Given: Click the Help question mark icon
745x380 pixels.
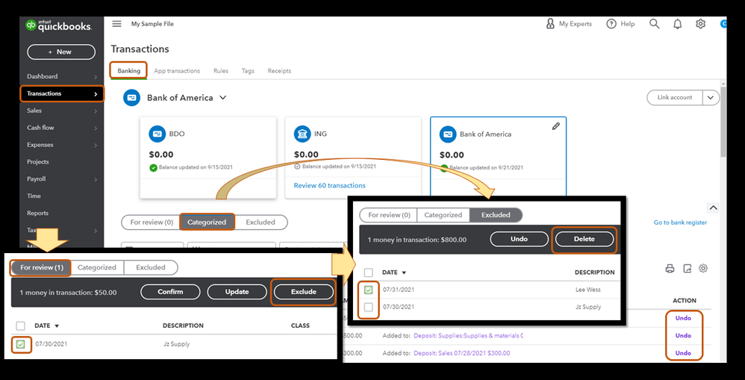Looking at the screenshot, I should (x=611, y=24).
